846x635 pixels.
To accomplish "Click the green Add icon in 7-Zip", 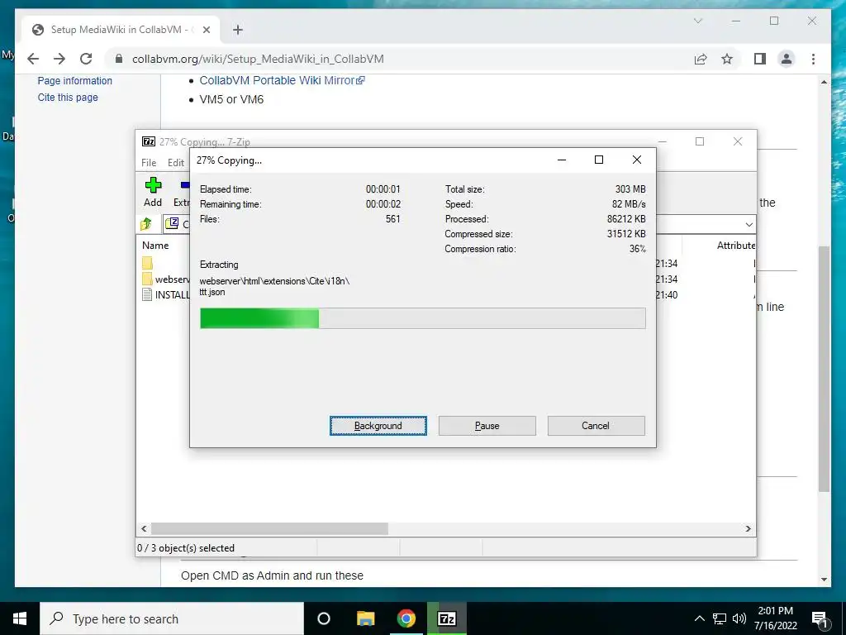I will pos(153,185).
